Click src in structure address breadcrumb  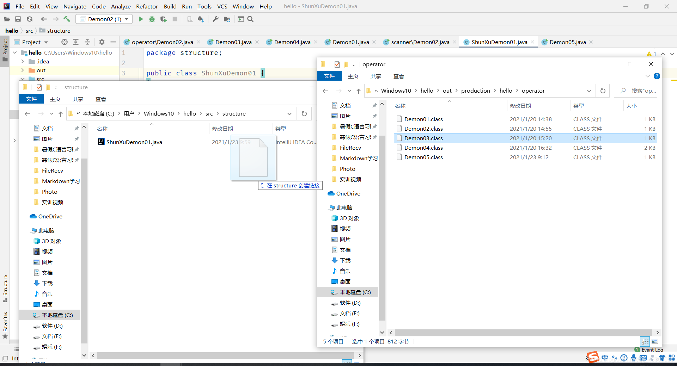pos(209,114)
